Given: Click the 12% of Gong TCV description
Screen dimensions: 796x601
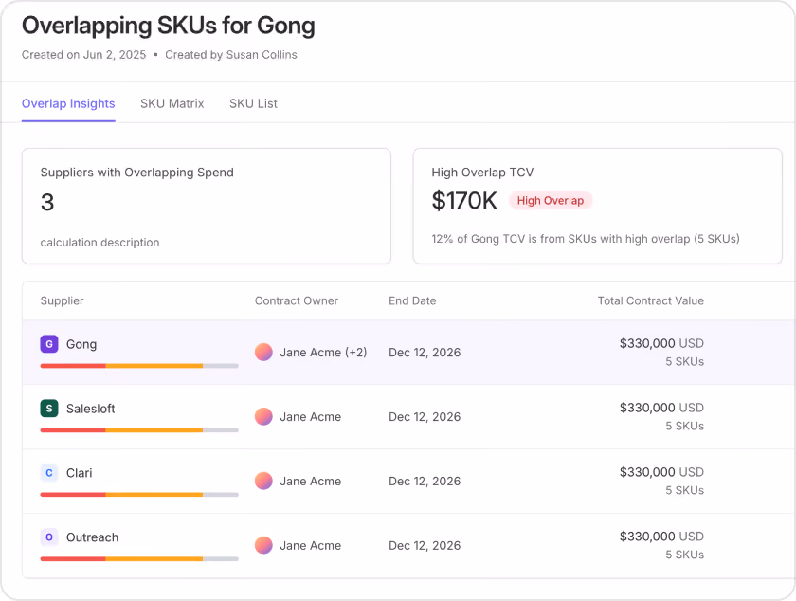Looking at the screenshot, I should [x=586, y=239].
